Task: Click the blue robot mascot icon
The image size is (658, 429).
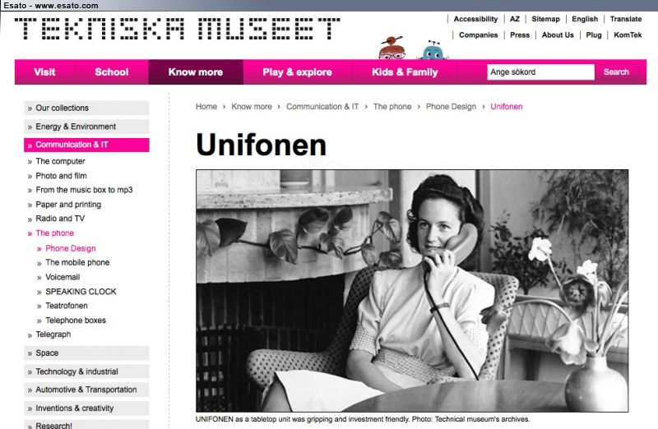Action: (433, 50)
